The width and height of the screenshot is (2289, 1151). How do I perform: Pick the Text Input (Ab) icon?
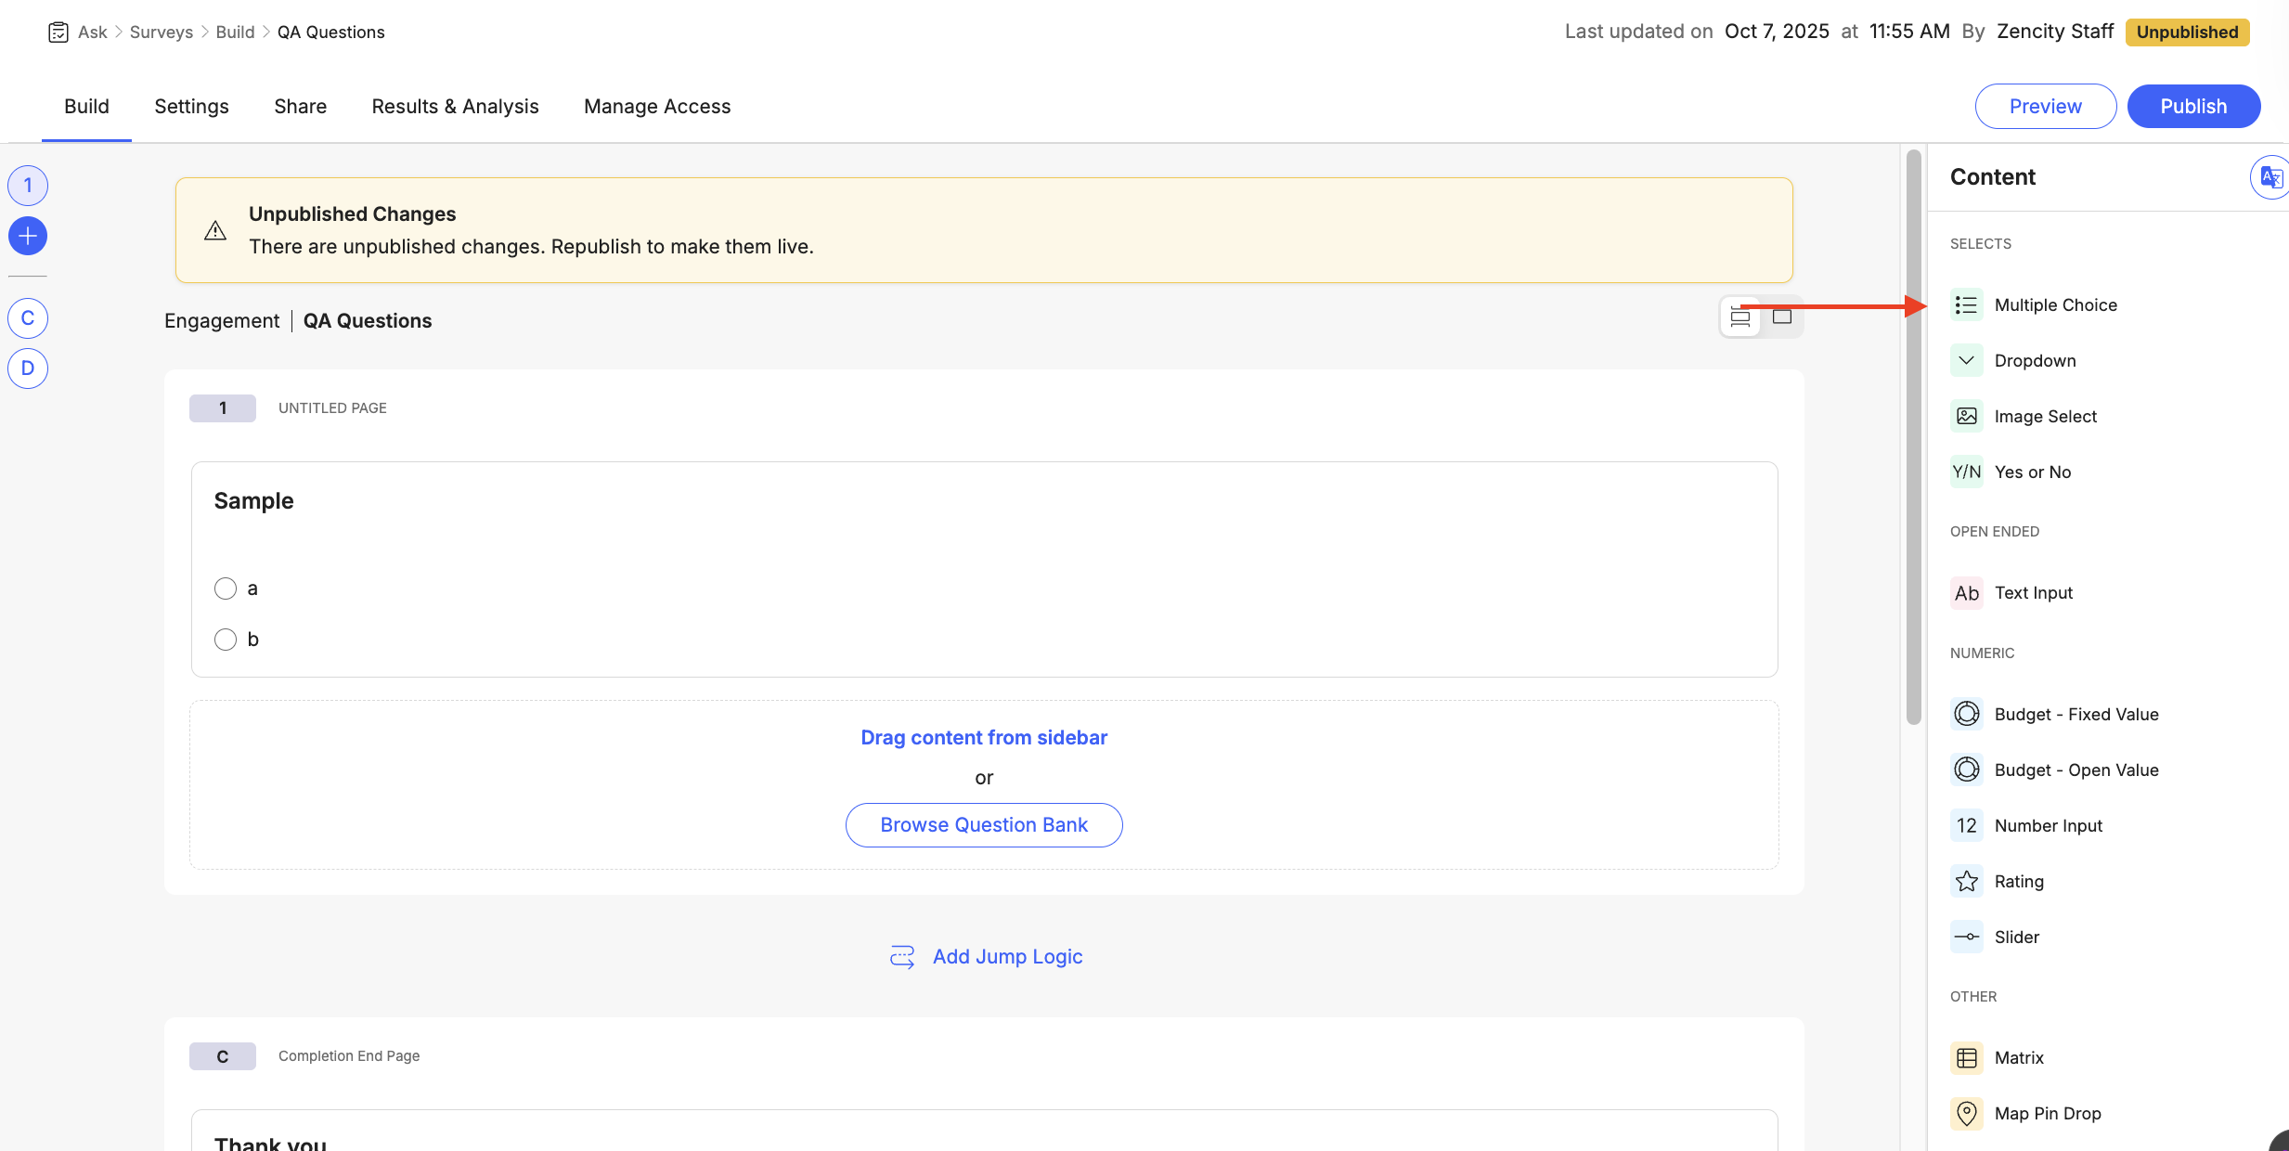coord(1966,592)
